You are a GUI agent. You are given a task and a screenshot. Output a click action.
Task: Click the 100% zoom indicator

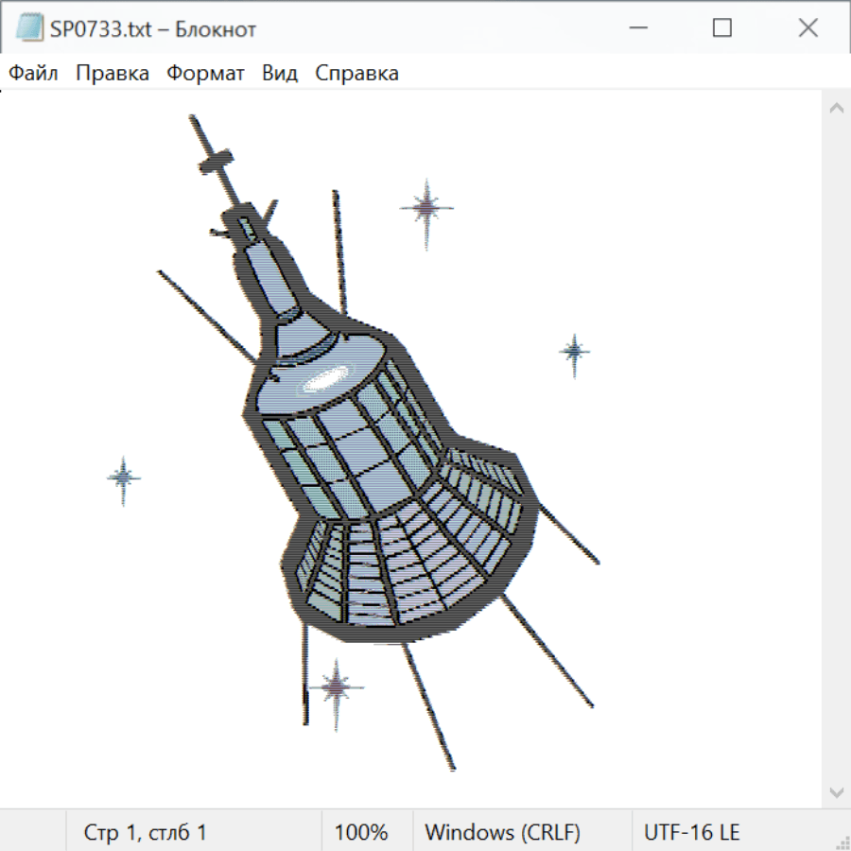point(361,832)
